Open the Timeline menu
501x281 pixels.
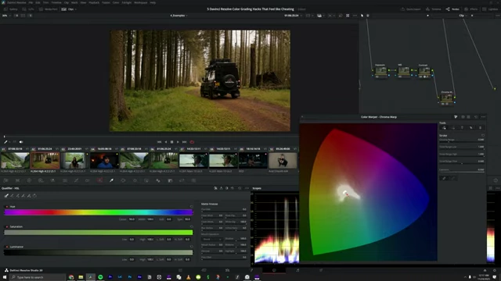click(x=56, y=2)
